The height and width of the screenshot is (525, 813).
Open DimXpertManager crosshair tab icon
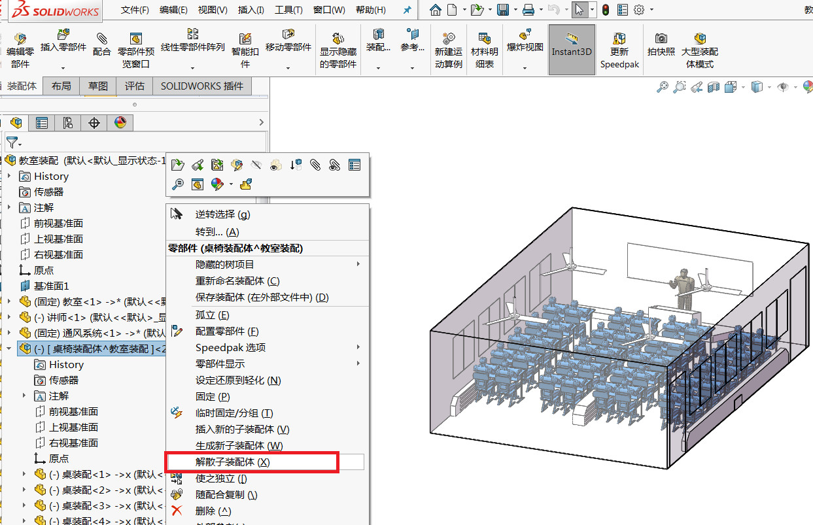coord(94,122)
